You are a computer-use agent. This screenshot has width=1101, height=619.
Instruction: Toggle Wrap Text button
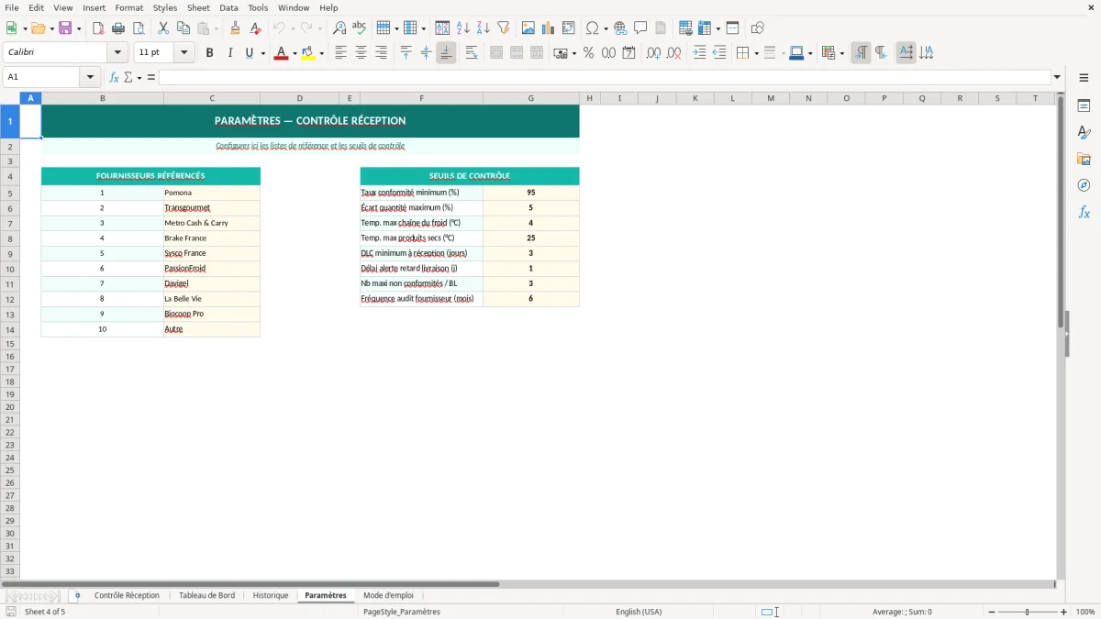(472, 53)
